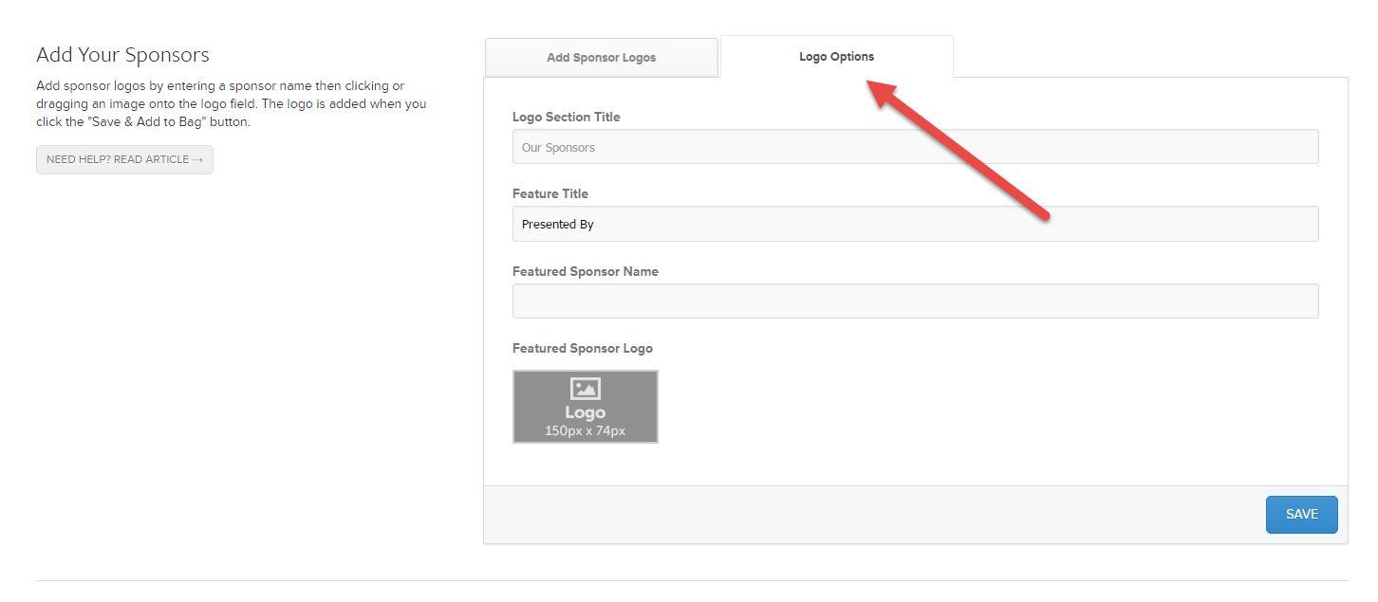Open the Need Help? Read Article link
The width and height of the screenshot is (1378, 602).
click(x=124, y=159)
